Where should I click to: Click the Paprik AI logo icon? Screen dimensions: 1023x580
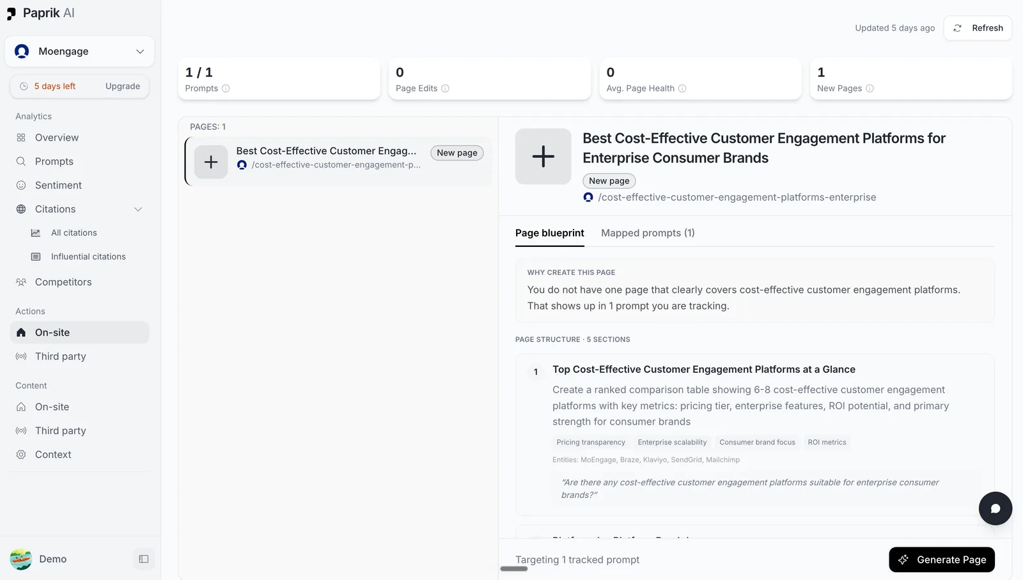(12, 13)
